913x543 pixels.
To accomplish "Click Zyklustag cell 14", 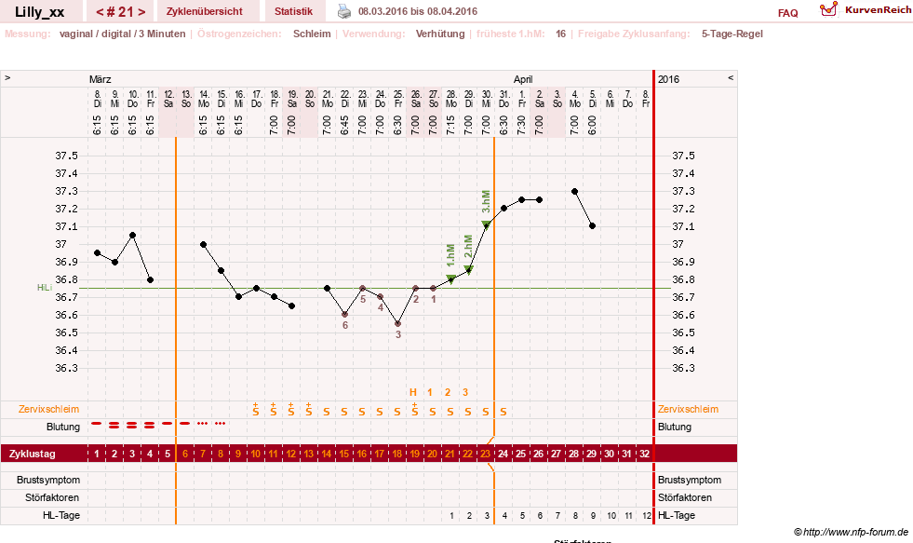I will tap(326, 454).
